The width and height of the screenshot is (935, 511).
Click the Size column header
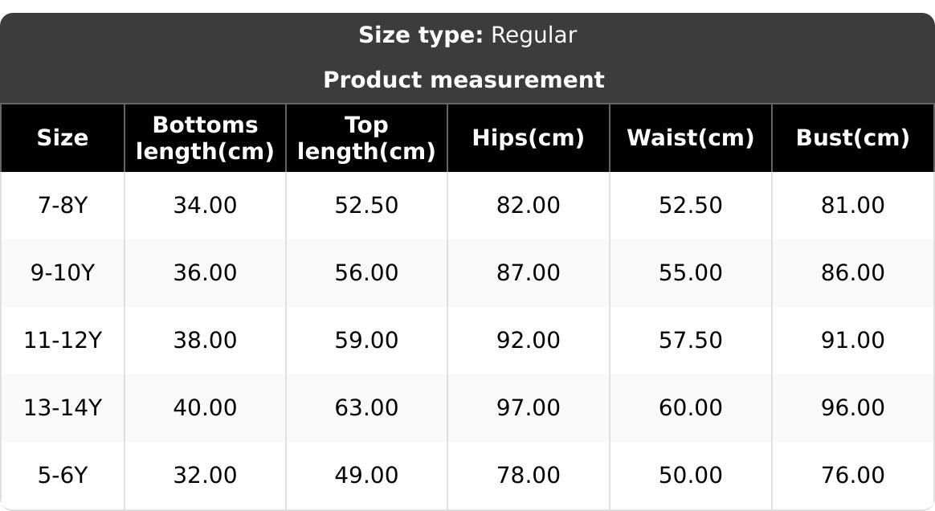63,138
